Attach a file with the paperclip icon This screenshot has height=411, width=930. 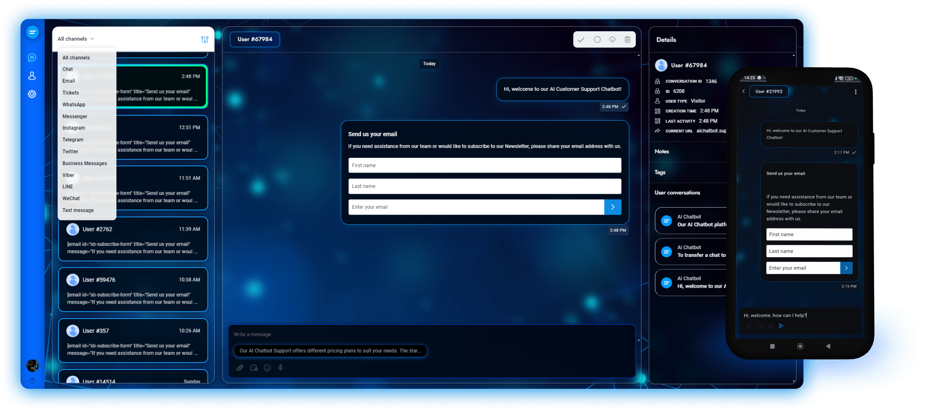click(x=240, y=367)
